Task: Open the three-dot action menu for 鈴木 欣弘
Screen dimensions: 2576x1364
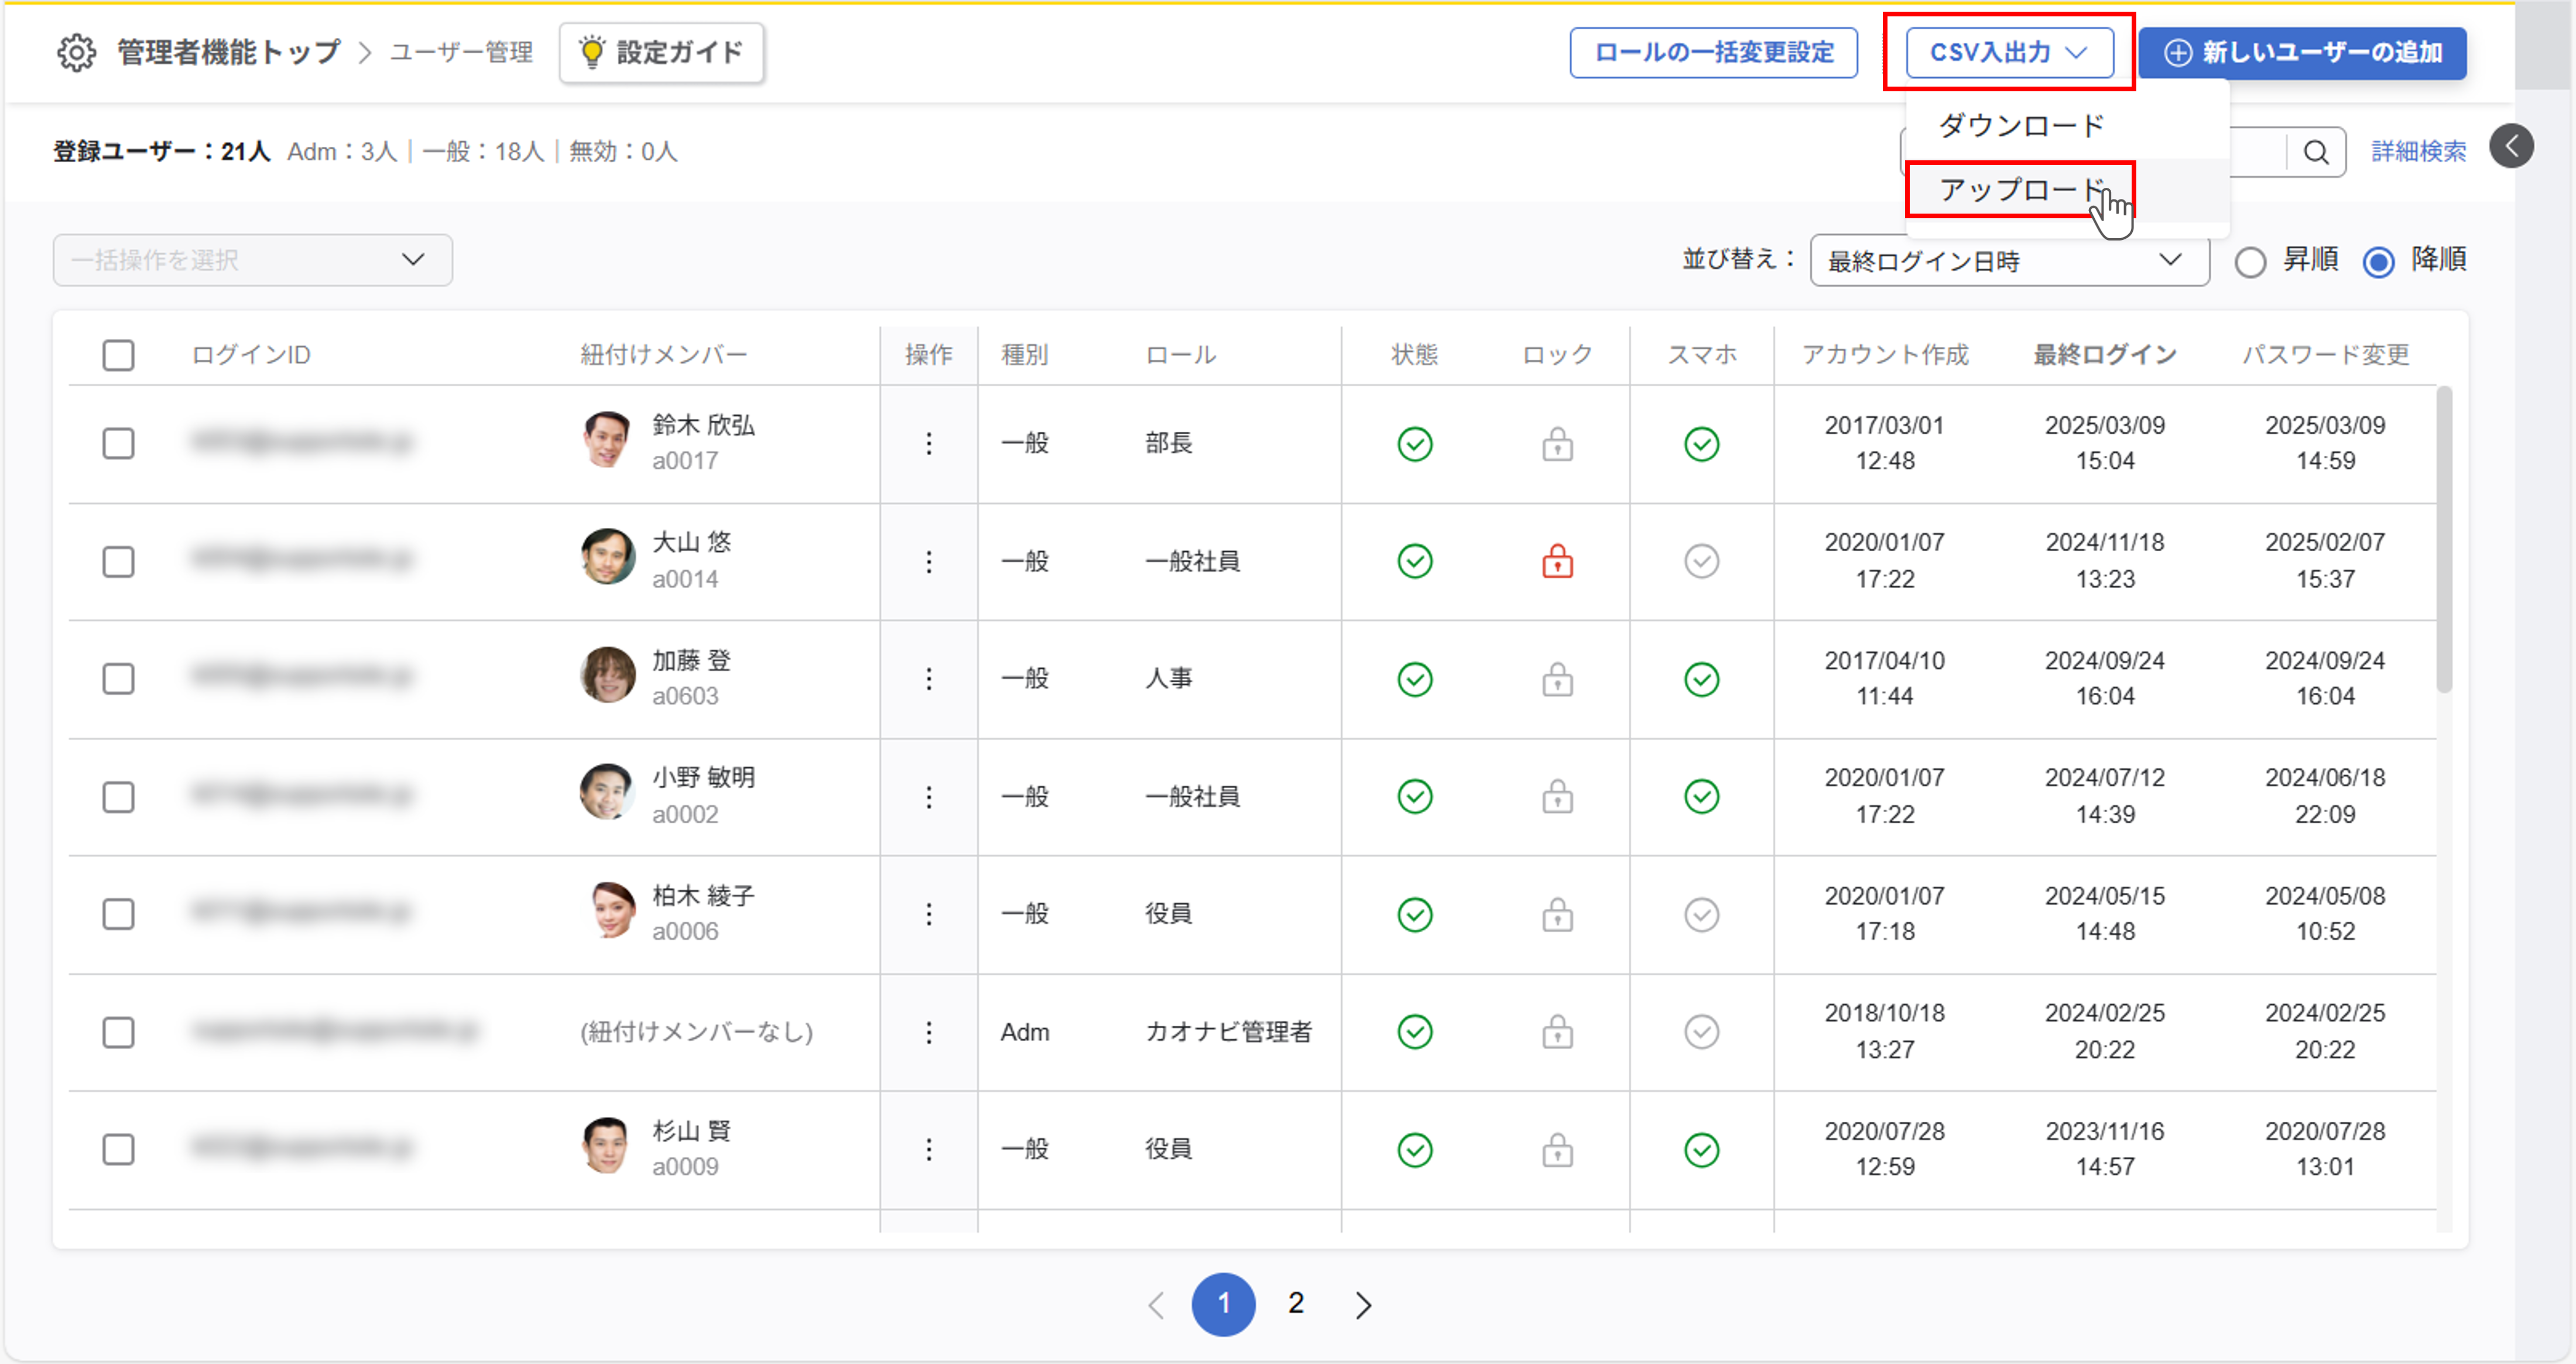Action: [x=928, y=444]
